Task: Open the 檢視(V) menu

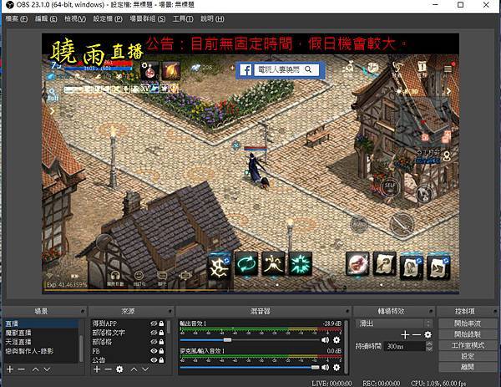Action: click(x=75, y=19)
